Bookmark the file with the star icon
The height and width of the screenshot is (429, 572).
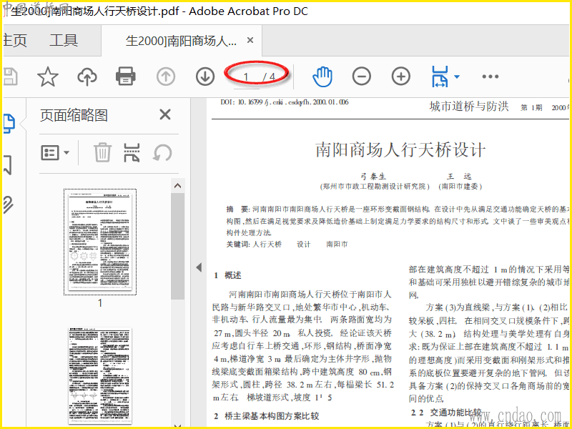48,77
